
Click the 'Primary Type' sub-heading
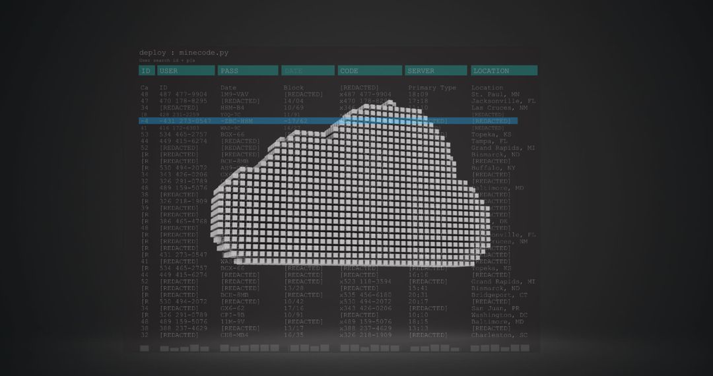pyautogui.click(x=432, y=88)
